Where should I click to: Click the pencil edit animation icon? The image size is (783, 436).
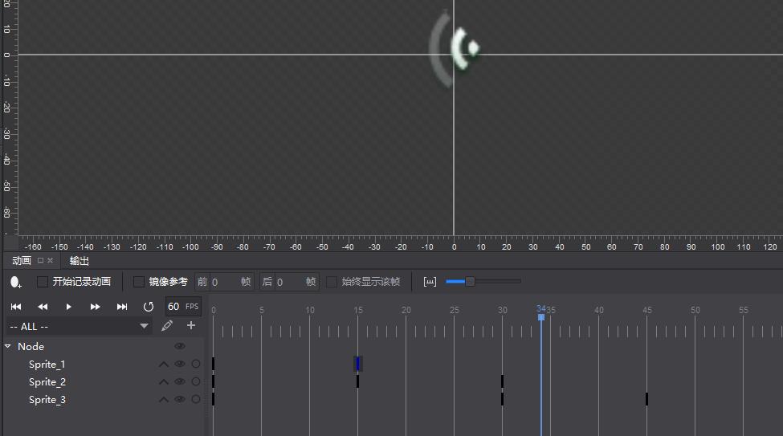pyautogui.click(x=167, y=326)
